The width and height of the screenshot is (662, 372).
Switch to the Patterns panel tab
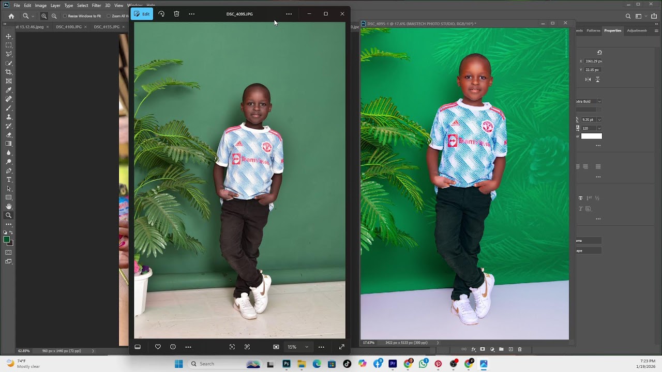(x=593, y=30)
